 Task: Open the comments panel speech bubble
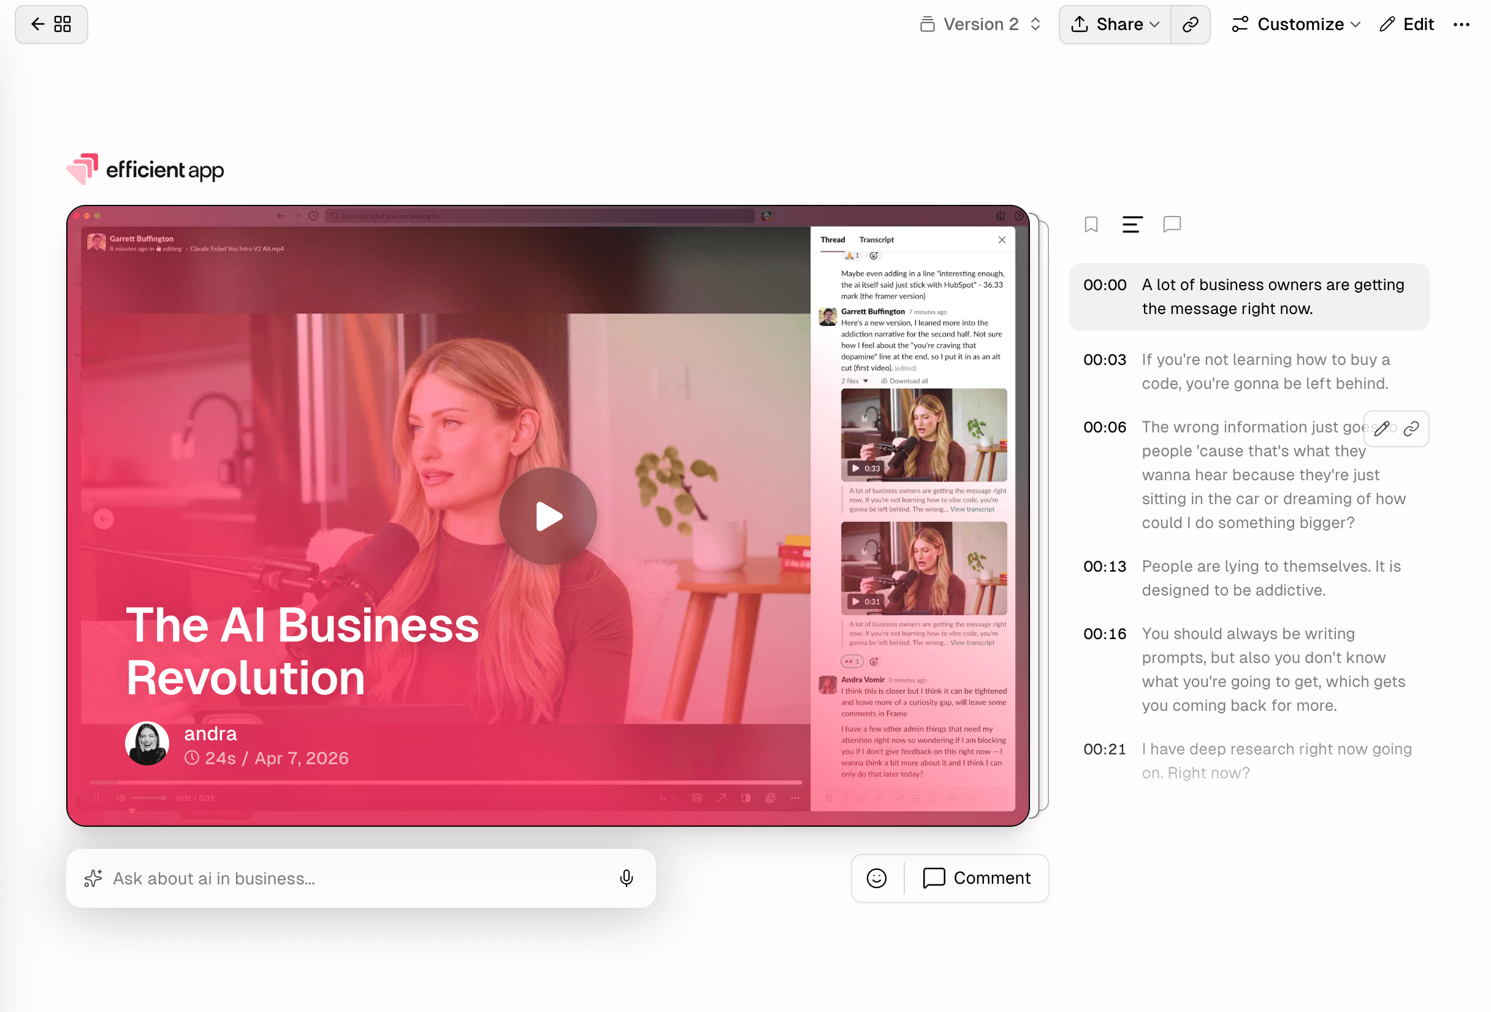point(1172,224)
